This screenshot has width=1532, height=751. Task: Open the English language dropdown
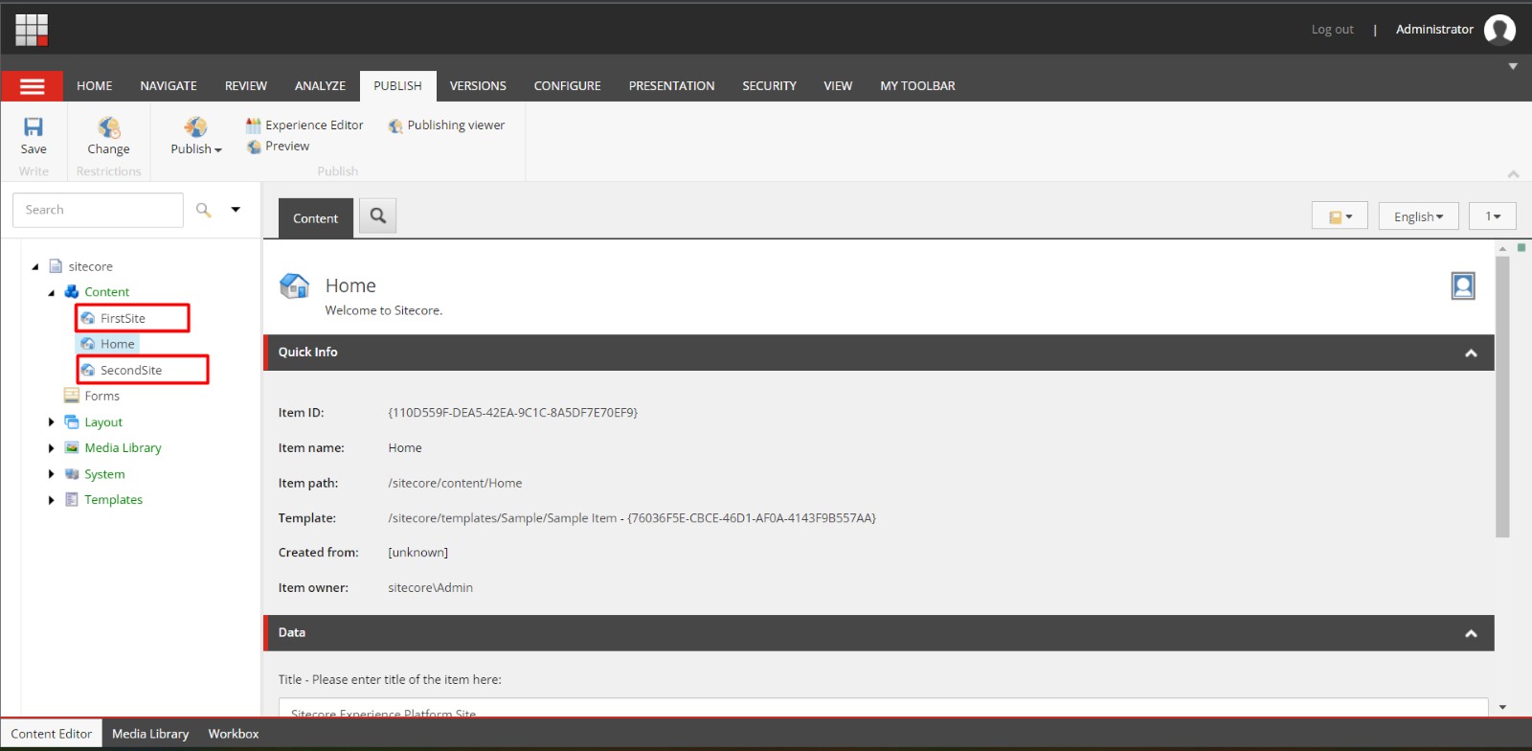coord(1419,216)
